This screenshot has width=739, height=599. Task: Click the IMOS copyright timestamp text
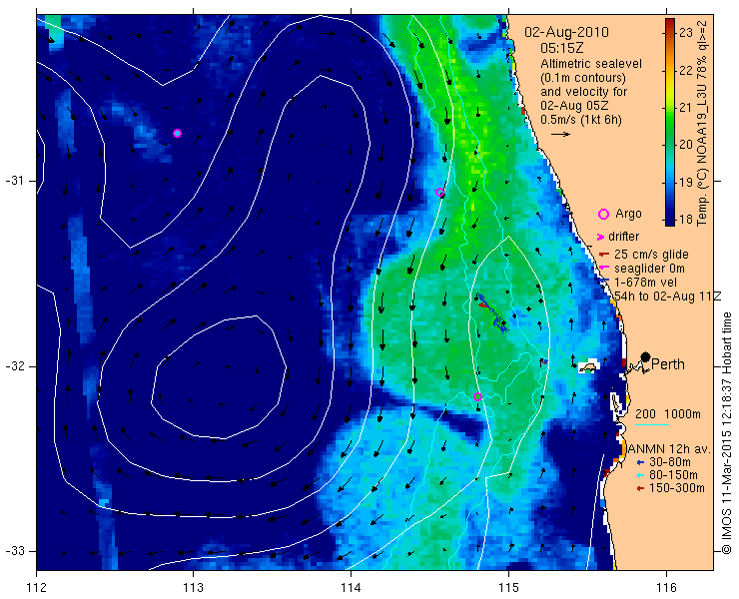(x=726, y=432)
